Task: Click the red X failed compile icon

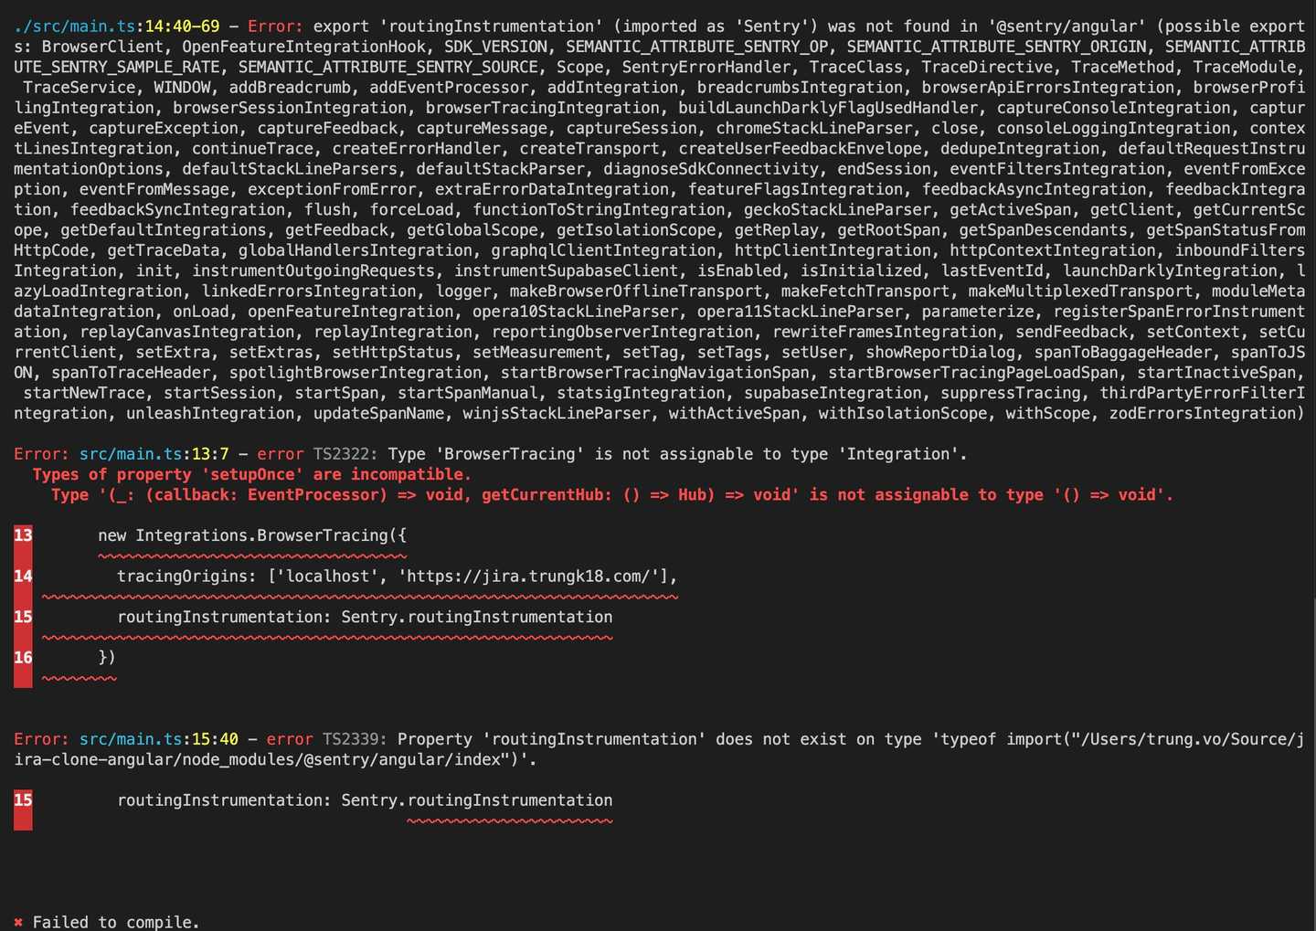Action: point(18,922)
